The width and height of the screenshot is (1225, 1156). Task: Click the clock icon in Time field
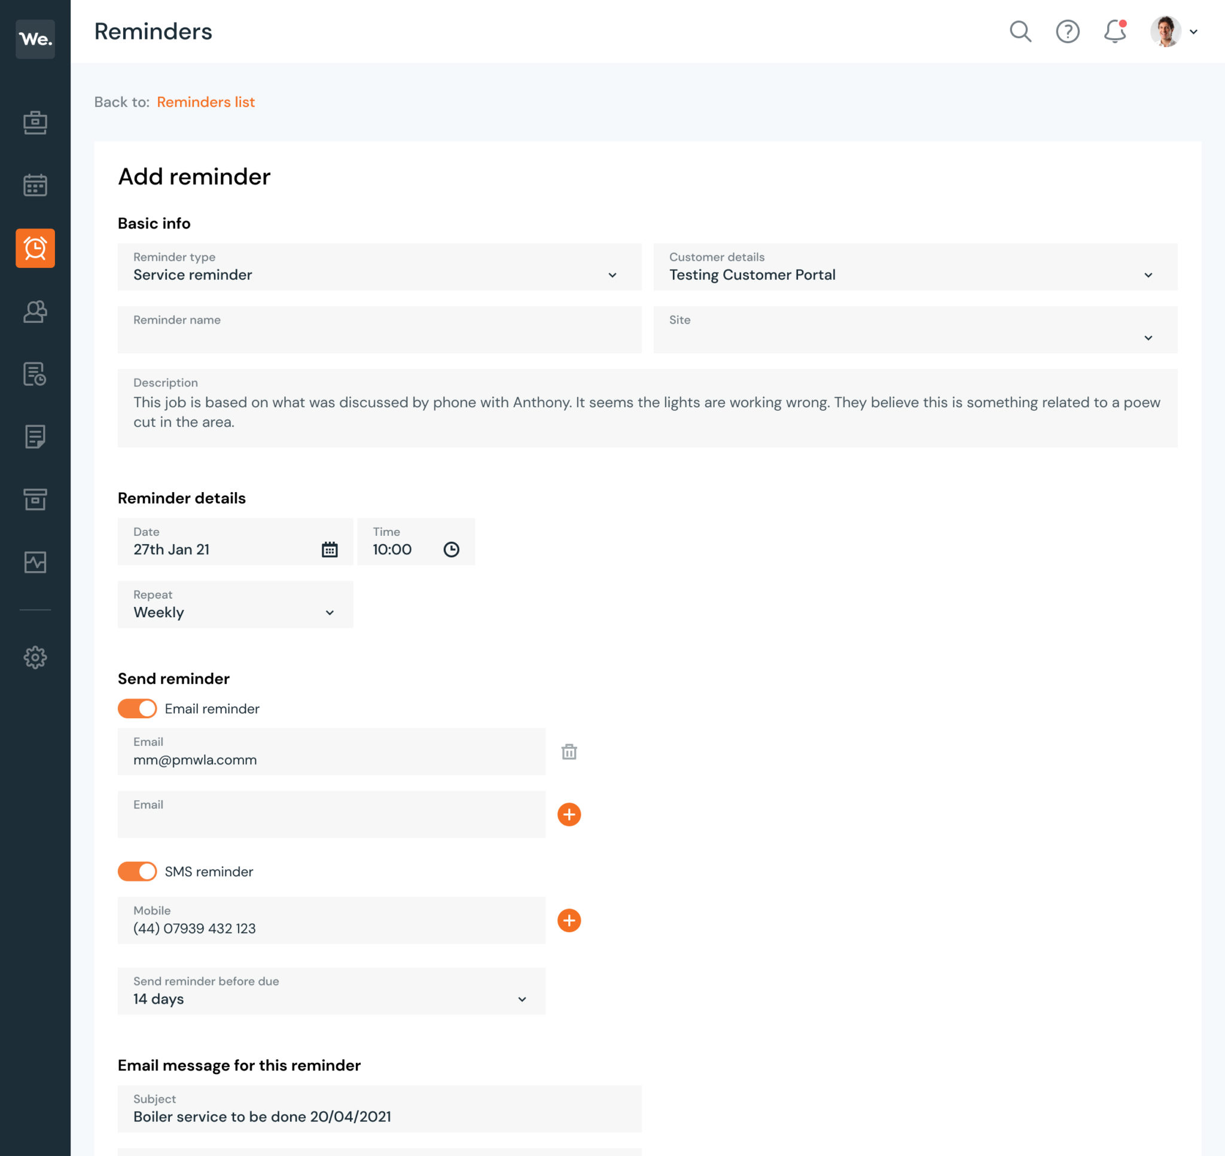pos(451,549)
